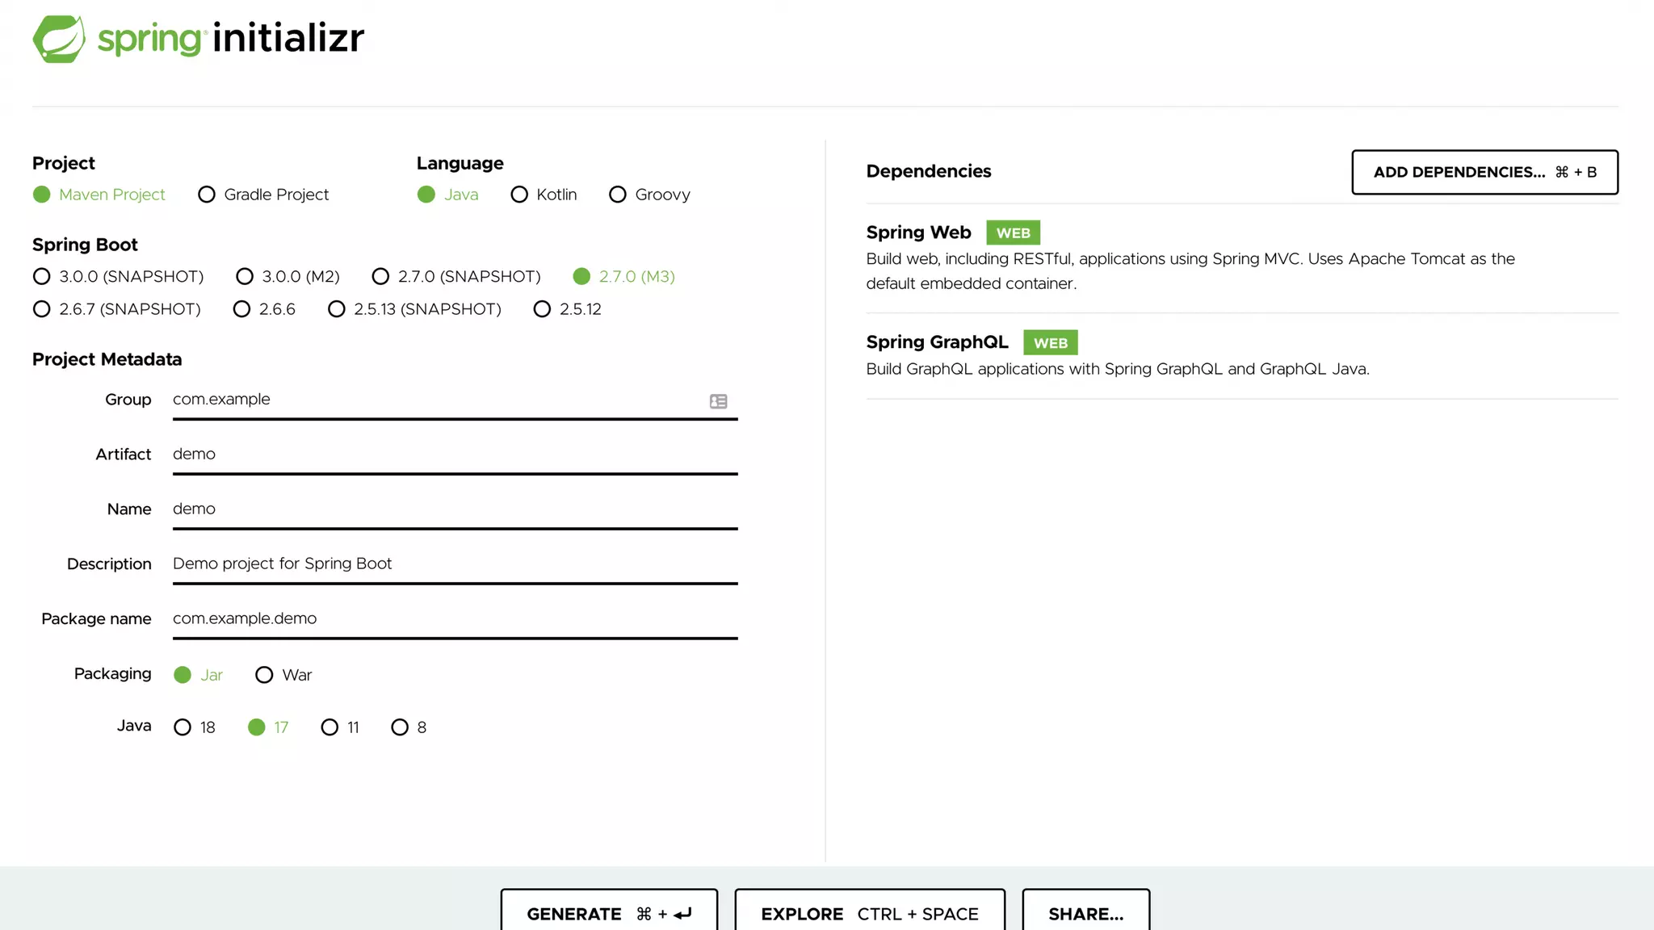The image size is (1654, 930).
Task: Focus the Description text field
Action: [x=455, y=563]
